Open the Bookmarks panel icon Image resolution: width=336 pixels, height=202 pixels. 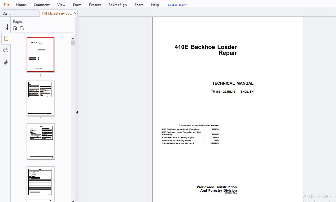coord(6,27)
